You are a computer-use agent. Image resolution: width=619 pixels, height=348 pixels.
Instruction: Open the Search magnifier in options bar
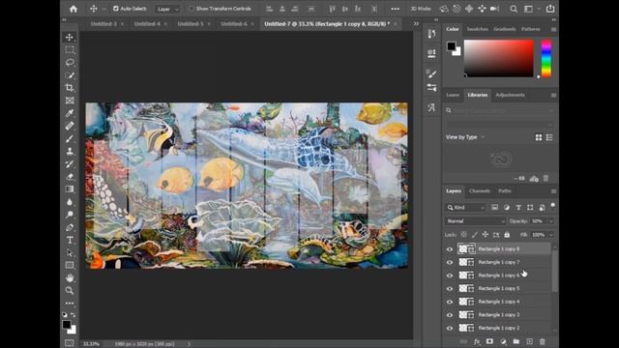pyautogui.click(x=514, y=9)
